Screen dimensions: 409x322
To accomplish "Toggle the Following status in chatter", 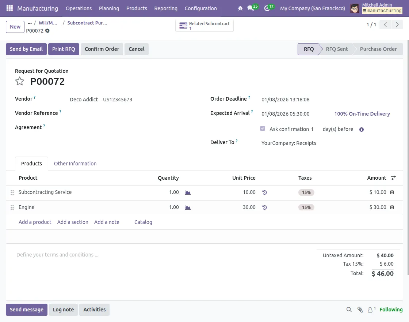I will click(391, 310).
